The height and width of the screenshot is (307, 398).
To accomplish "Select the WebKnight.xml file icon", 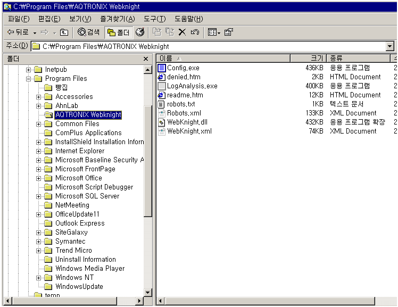I will pos(161,131).
